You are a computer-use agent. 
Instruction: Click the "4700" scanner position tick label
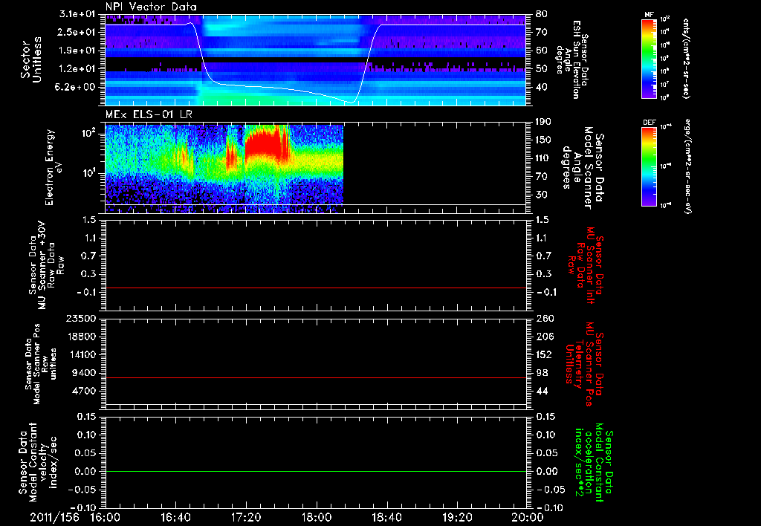[84, 391]
